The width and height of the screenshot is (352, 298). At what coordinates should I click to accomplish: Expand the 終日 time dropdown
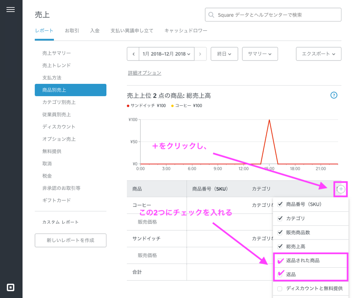(x=224, y=54)
